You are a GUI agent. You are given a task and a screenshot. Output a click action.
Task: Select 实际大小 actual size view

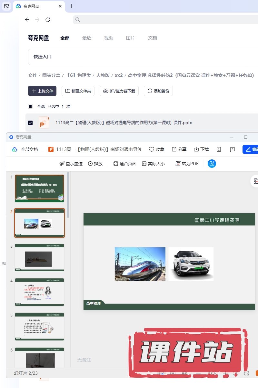pyautogui.click(x=153, y=164)
